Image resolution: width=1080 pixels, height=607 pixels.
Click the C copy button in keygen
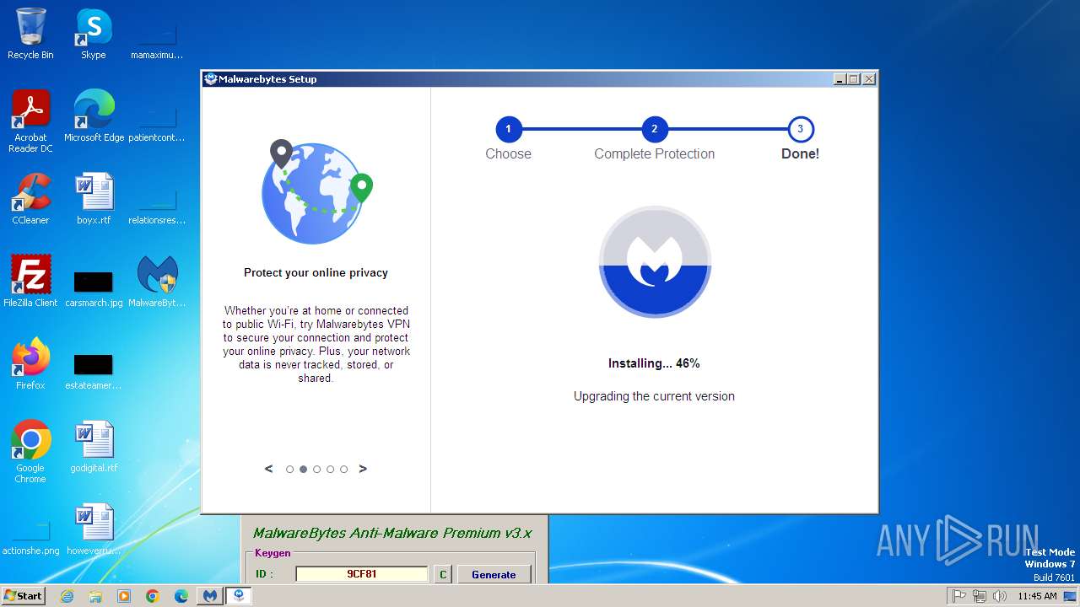point(443,574)
